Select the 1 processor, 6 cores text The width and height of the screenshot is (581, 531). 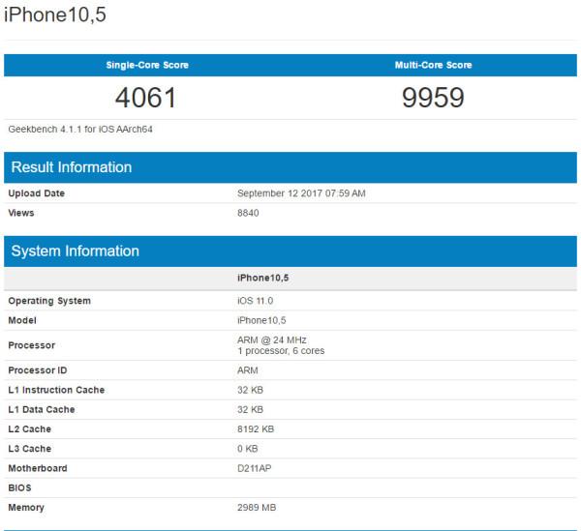281,351
